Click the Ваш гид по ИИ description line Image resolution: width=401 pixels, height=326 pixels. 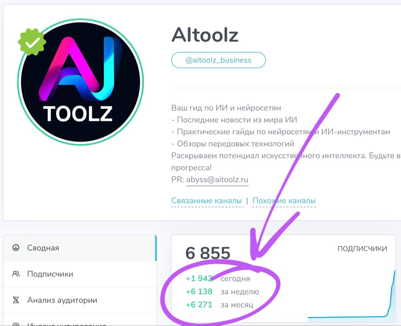click(x=226, y=108)
